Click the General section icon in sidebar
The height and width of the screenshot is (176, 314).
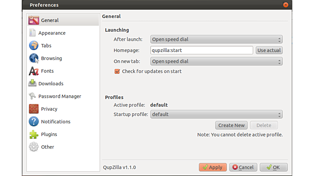coord(34,20)
